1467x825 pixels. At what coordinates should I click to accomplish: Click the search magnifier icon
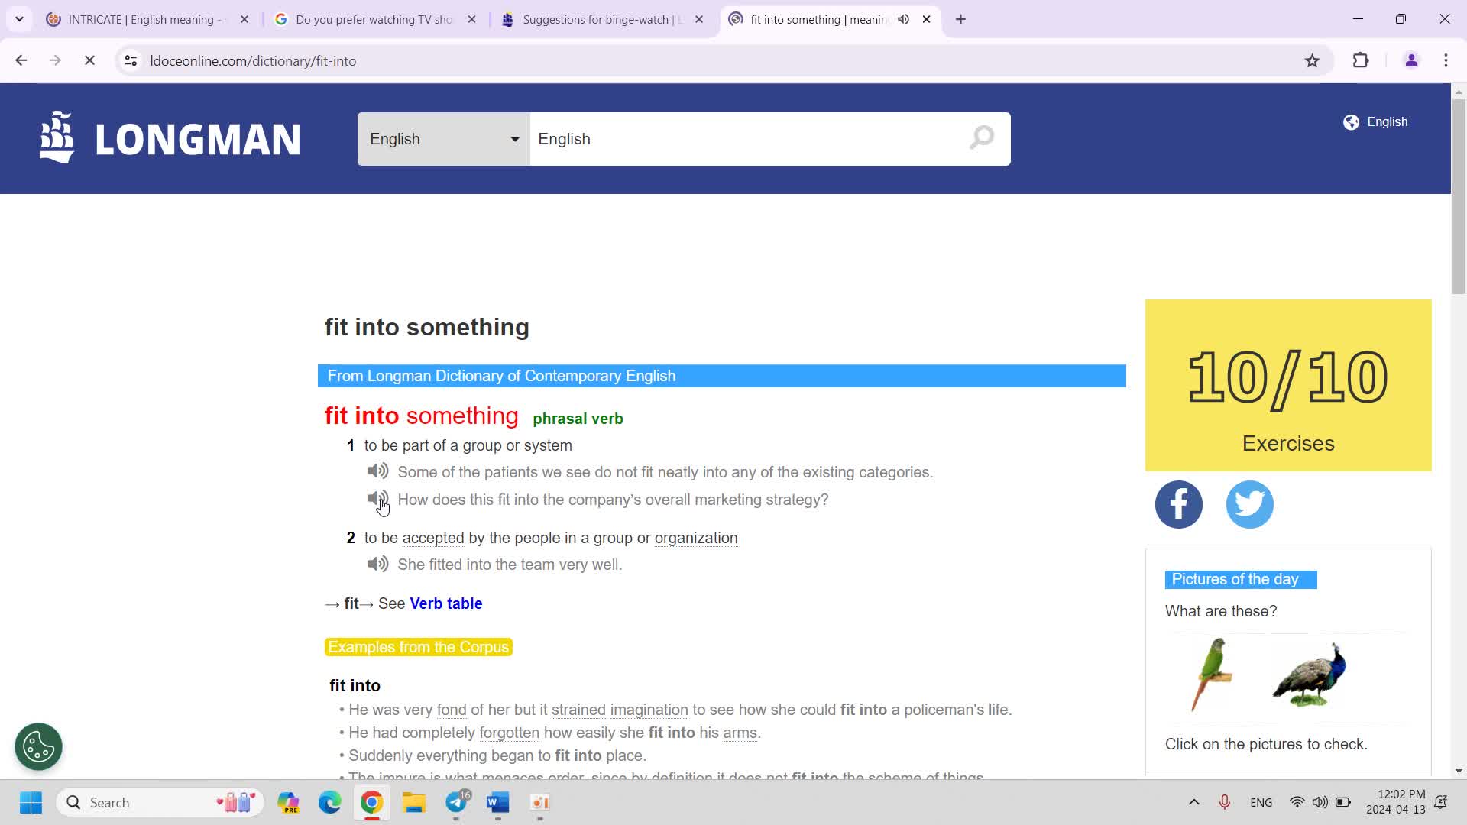pyautogui.click(x=981, y=138)
